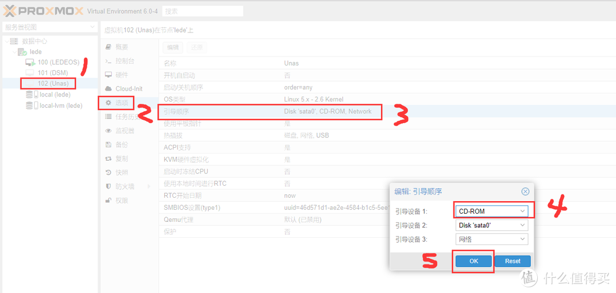Click the 权限 permissions unlock icon

108,200
